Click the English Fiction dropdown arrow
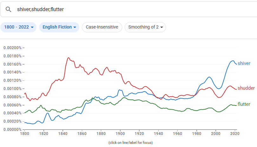 [x=75, y=27]
